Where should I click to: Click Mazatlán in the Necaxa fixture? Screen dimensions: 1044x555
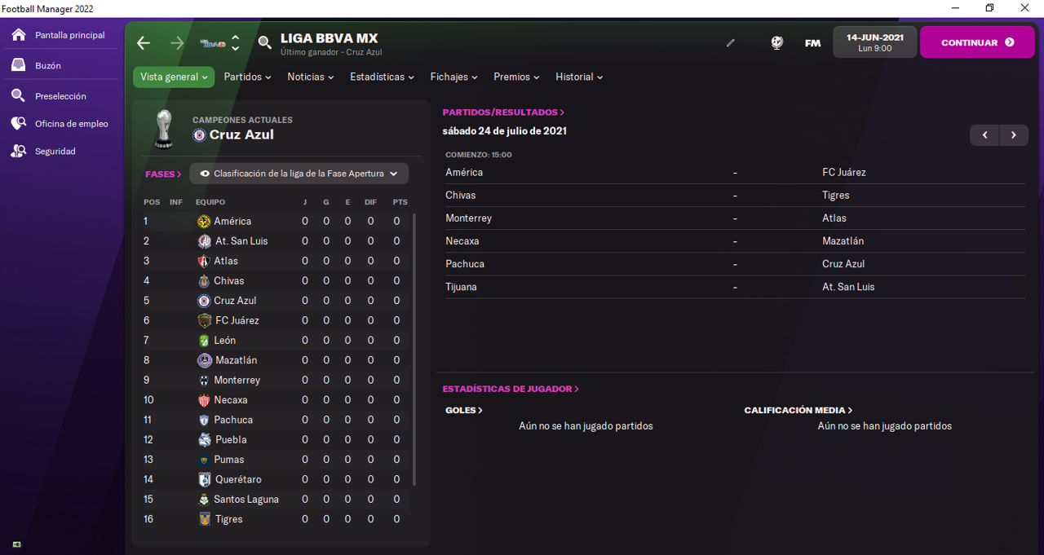point(843,241)
